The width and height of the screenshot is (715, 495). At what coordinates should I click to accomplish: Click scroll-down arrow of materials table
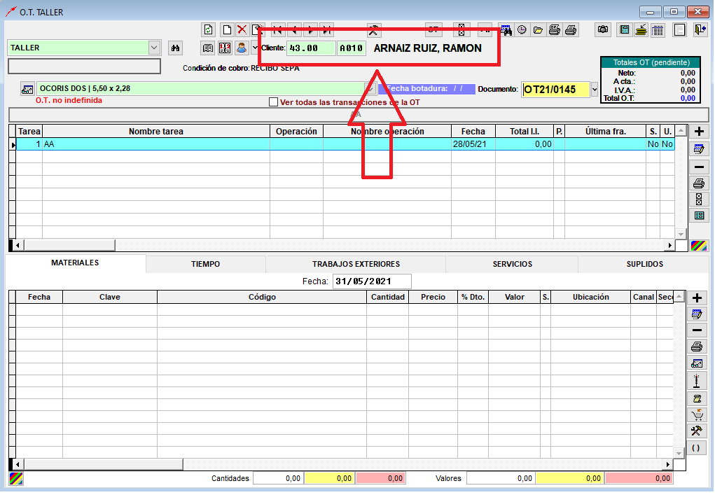click(679, 454)
